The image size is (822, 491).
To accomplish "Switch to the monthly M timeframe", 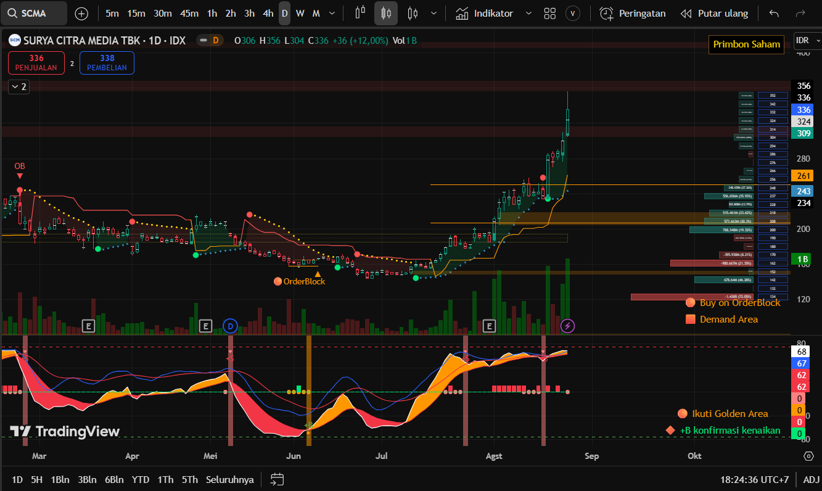I will point(316,13).
